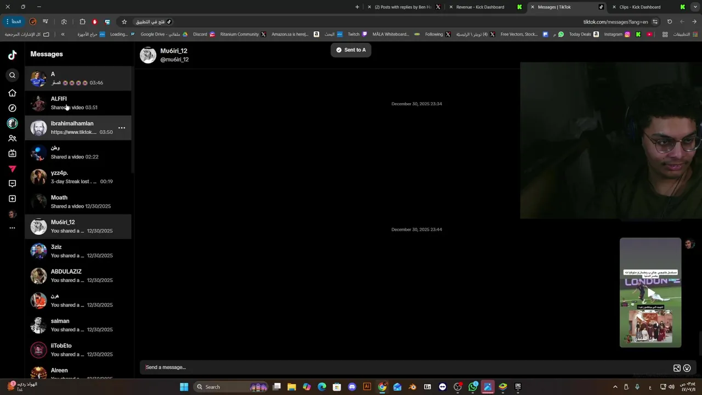Open conversation with ALFIFI
This screenshot has height=395, width=702.
78,103
